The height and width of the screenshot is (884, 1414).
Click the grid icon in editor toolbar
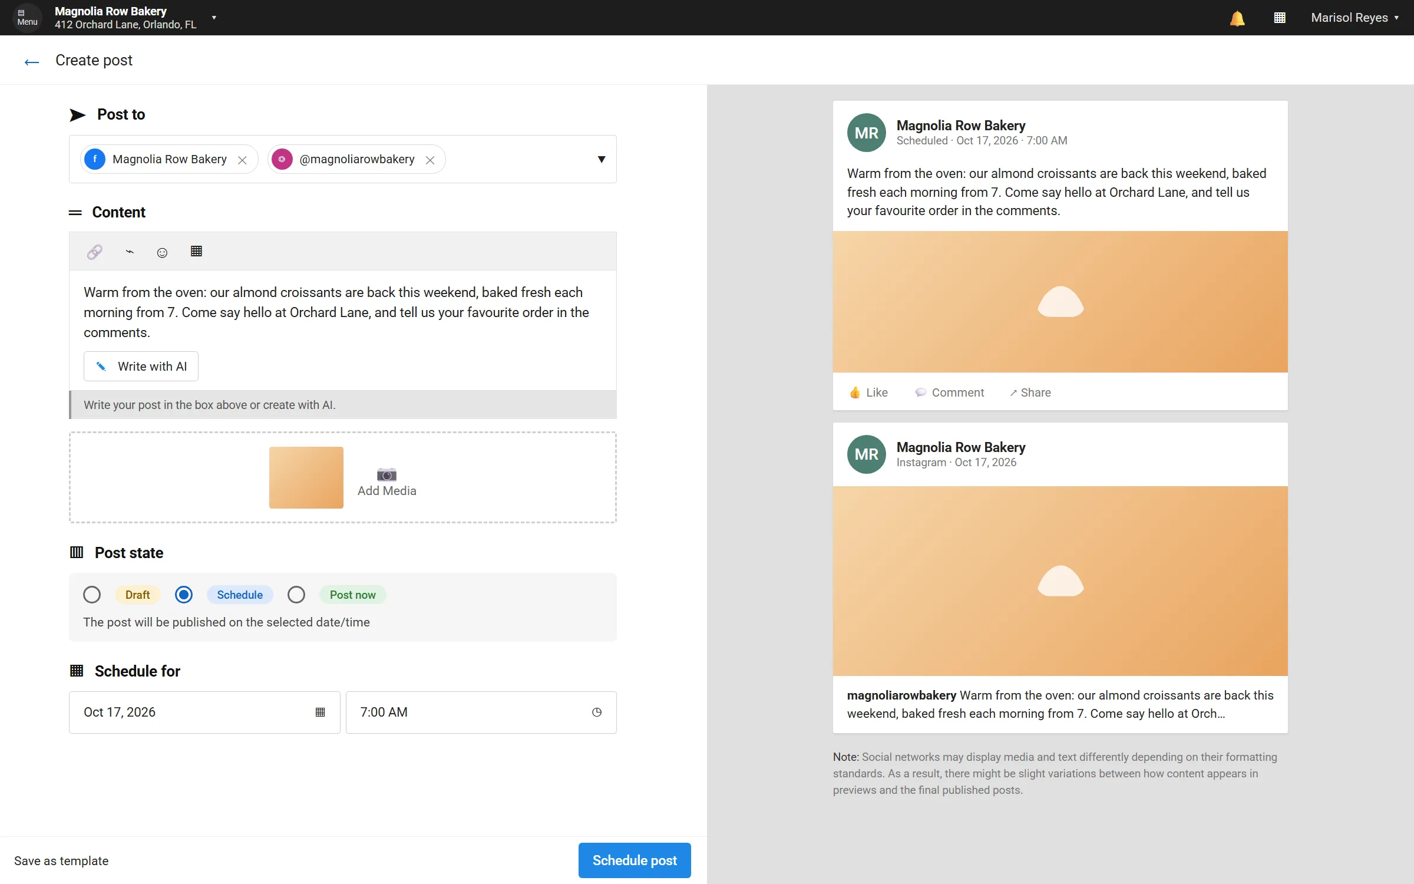pos(196,251)
